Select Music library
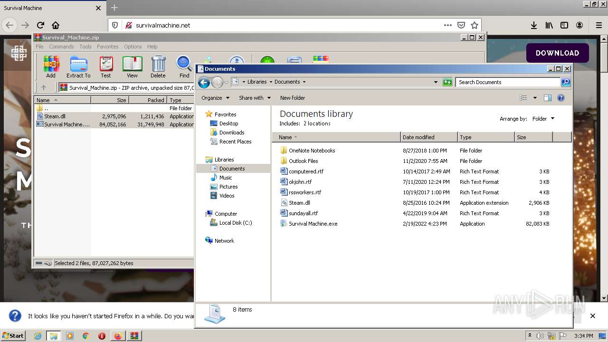Image resolution: width=608 pixels, height=342 pixels. pos(226,178)
